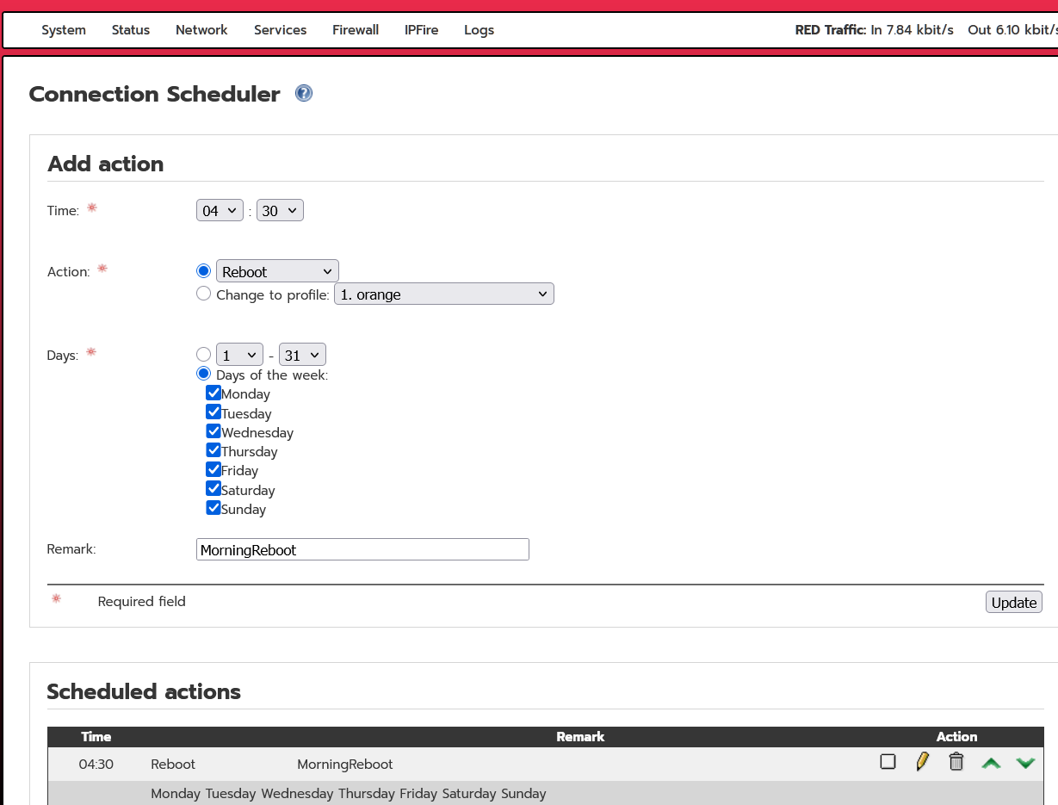1058x805 pixels.
Task: Open the hour dropdown showing 04
Action: coord(220,210)
